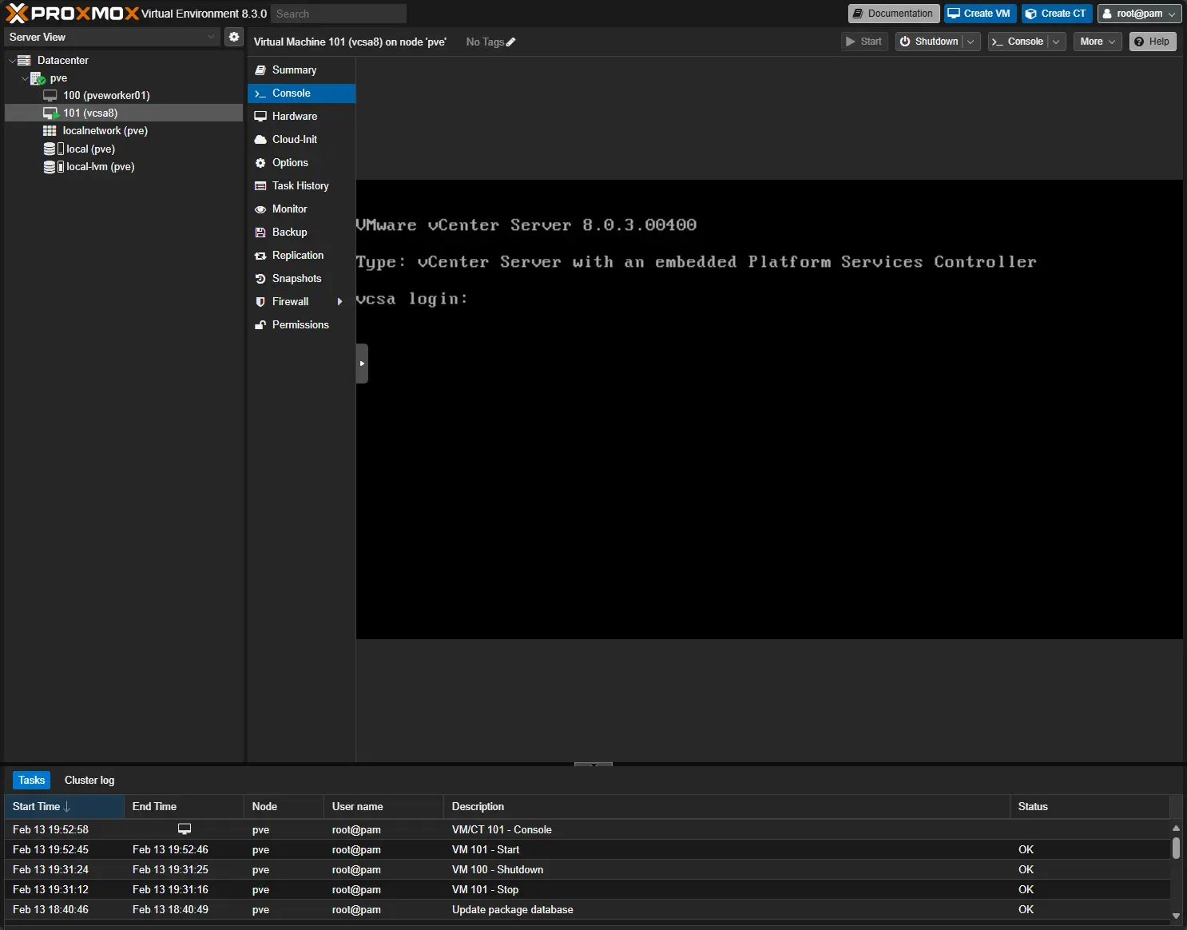Image resolution: width=1187 pixels, height=930 pixels.
Task: Click the 100 (pveworker01) monitor icon
Action: pyautogui.click(x=50, y=96)
